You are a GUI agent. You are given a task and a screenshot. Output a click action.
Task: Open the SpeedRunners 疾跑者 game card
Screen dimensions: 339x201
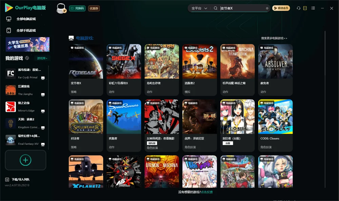pos(124,125)
